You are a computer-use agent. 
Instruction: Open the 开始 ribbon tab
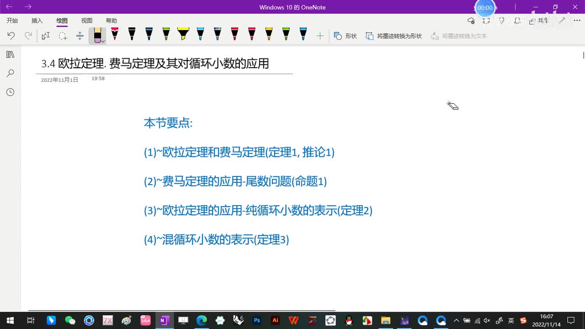[x=12, y=21]
